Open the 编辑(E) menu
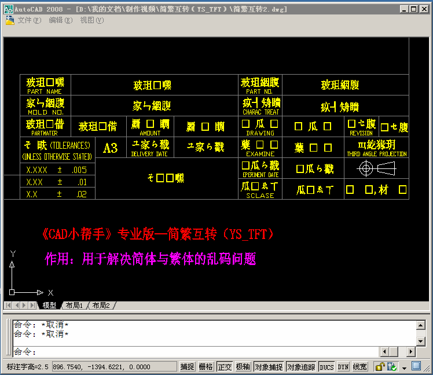 [x=60, y=20]
